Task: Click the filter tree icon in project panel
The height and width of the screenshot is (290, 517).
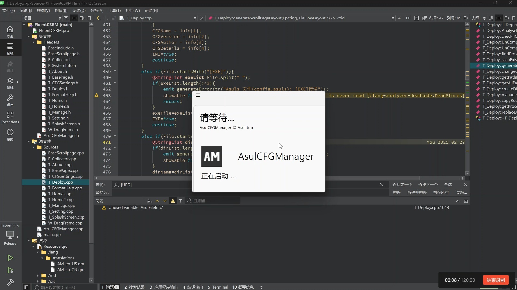Action: [x=66, y=18]
